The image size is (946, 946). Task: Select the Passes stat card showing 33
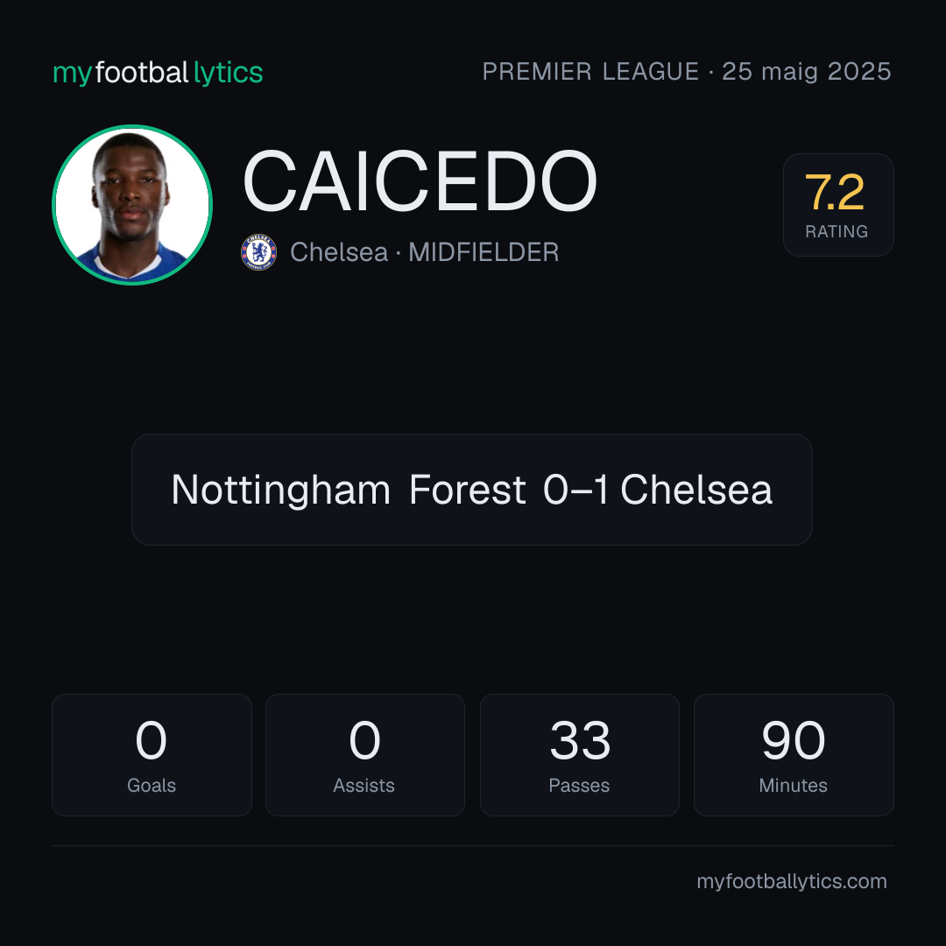click(x=580, y=755)
